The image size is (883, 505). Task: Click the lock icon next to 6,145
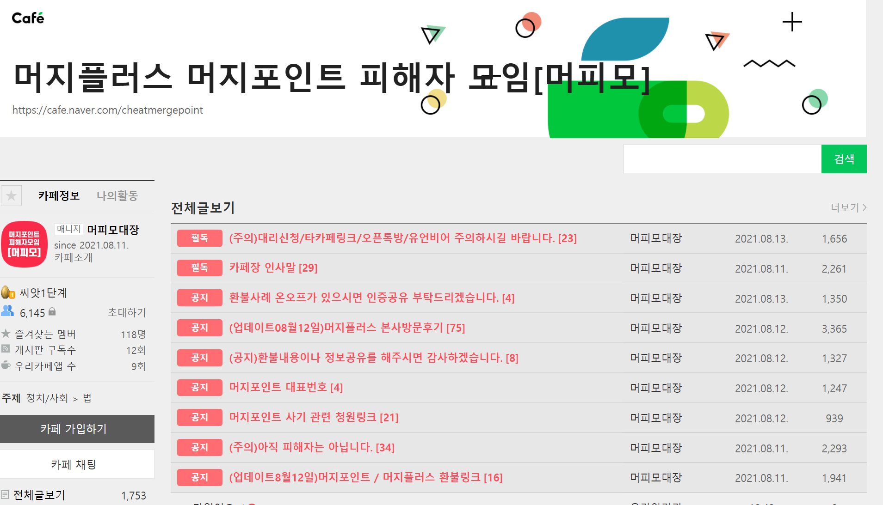52,312
